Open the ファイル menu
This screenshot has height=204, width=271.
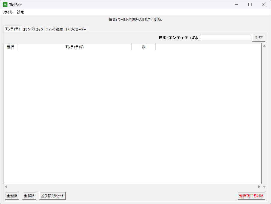pyautogui.click(x=8, y=12)
